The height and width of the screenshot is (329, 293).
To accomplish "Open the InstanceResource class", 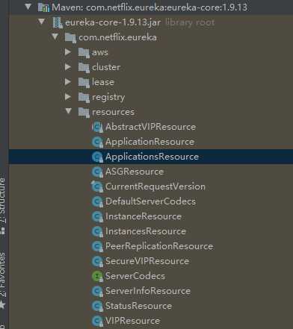I will [x=144, y=216].
